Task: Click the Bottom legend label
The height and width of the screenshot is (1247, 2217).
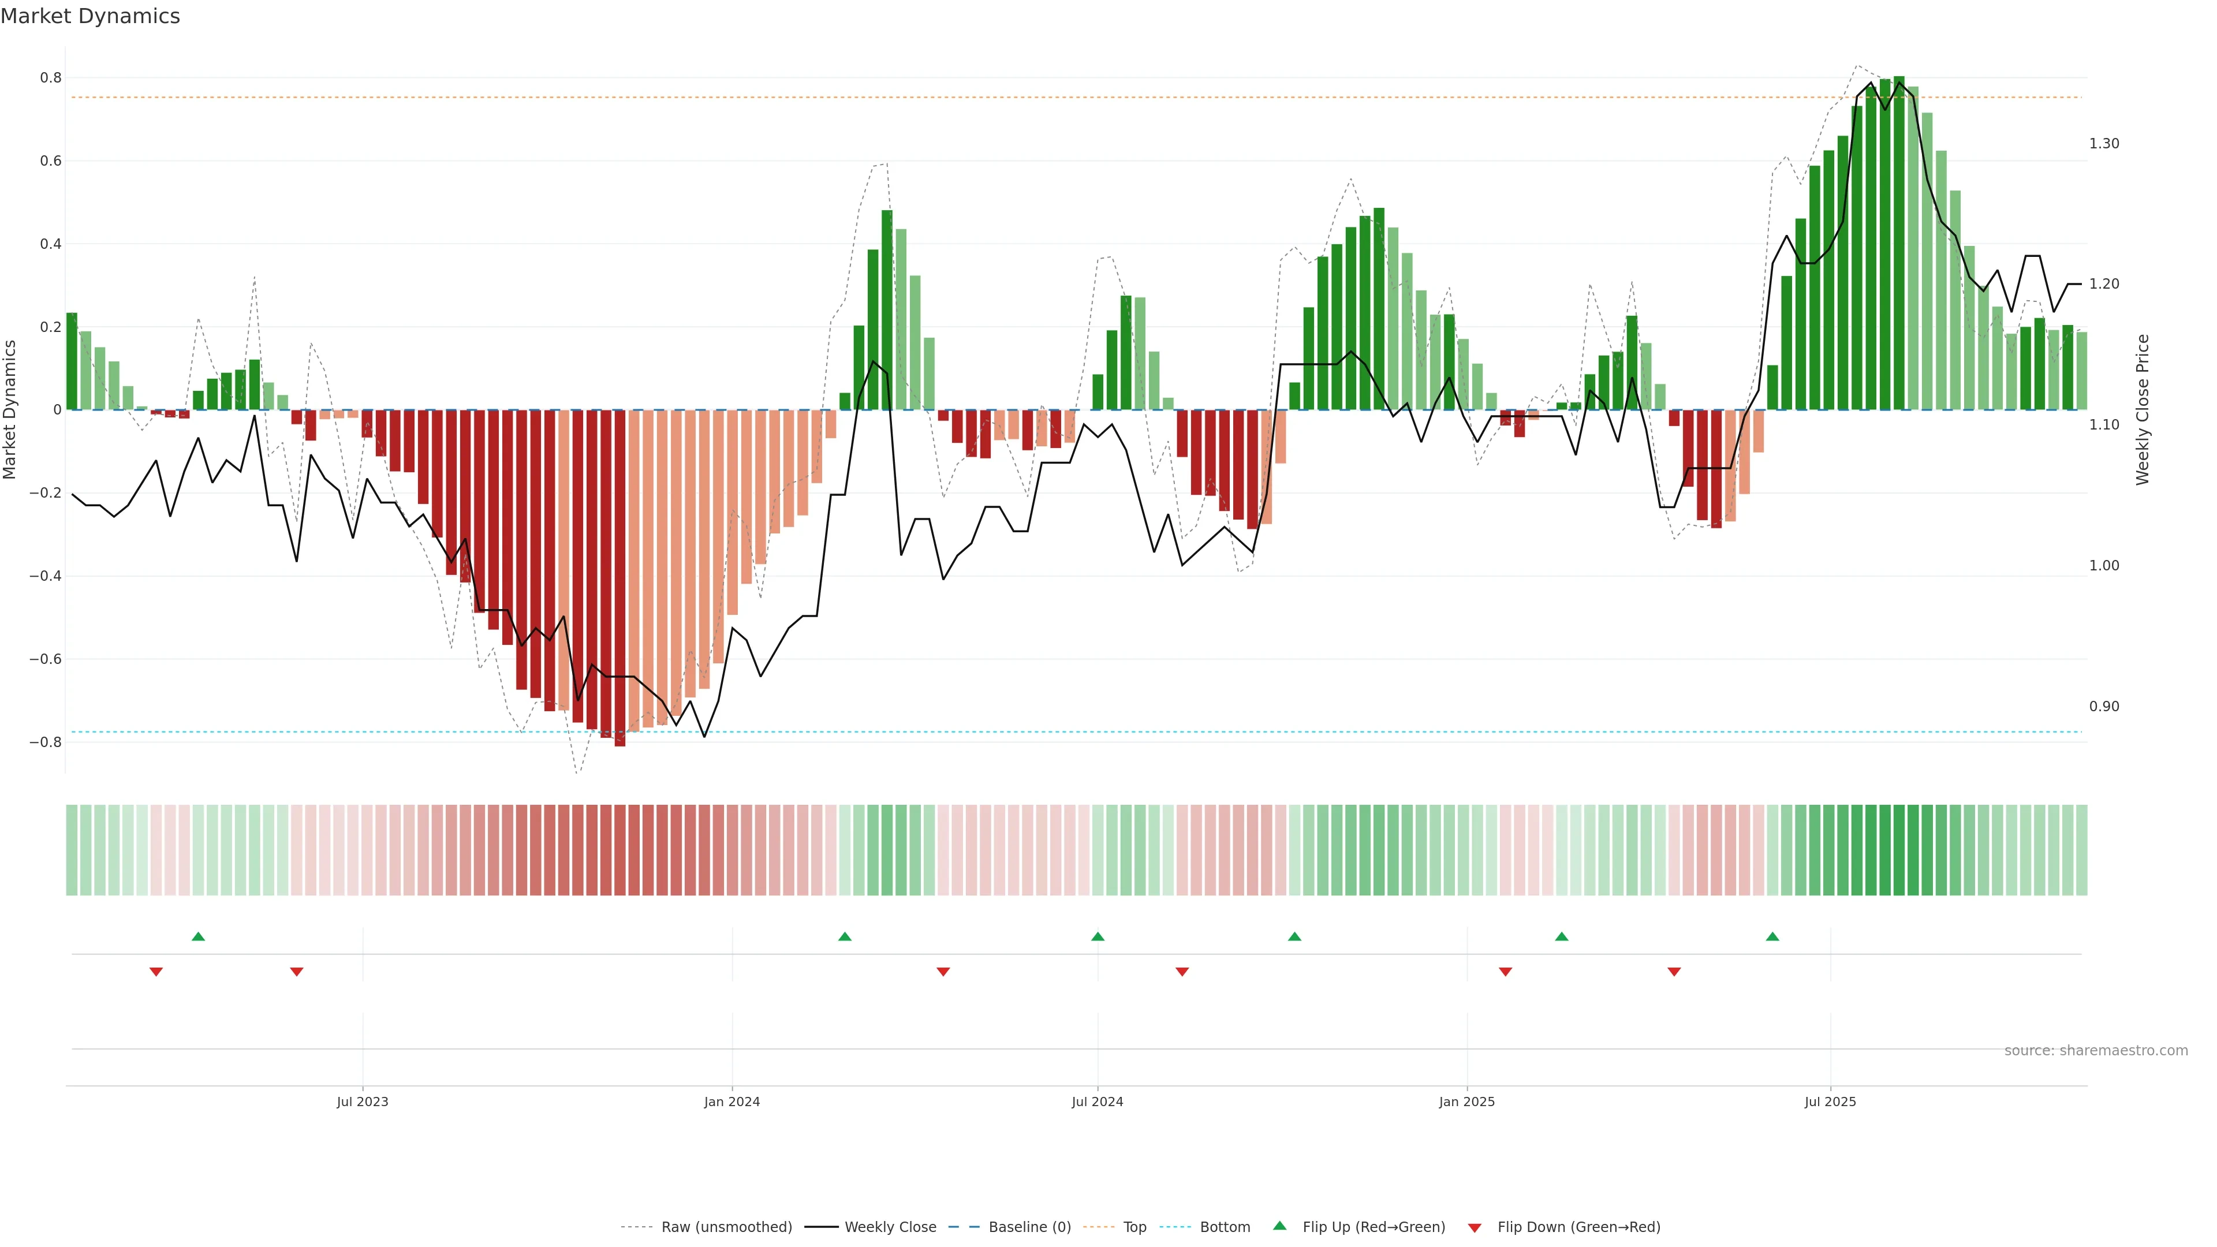Action: click(x=1225, y=1227)
